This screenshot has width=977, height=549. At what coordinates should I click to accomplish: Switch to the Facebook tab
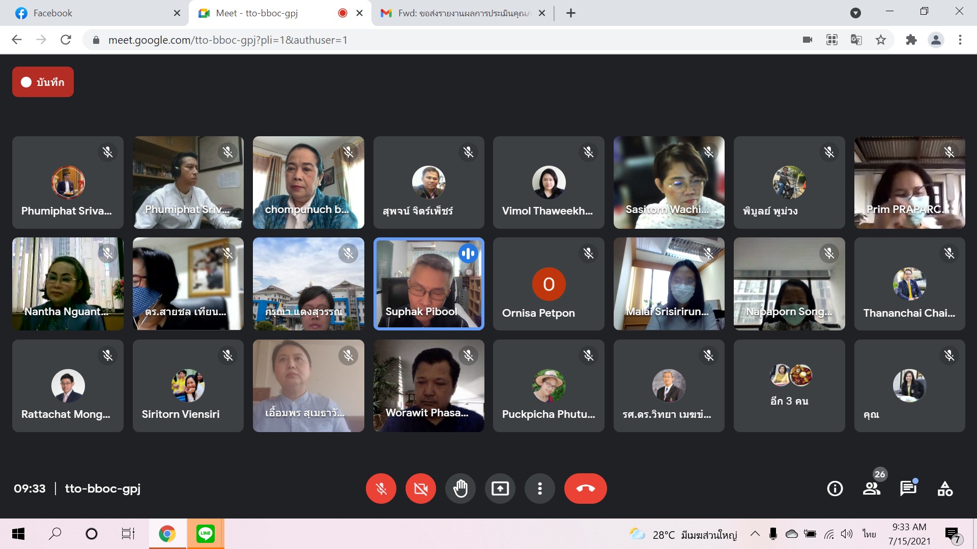92,13
